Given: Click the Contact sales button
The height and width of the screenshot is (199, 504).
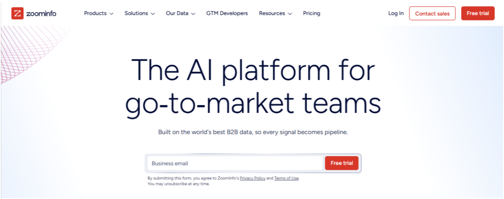Looking at the screenshot, I should coord(432,13).
